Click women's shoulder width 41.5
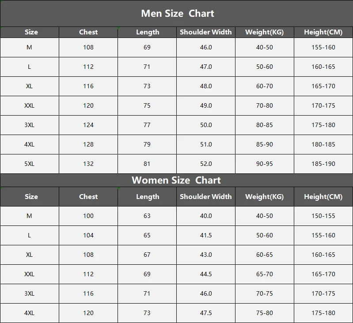The image size is (353, 323). click(x=206, y=235)
